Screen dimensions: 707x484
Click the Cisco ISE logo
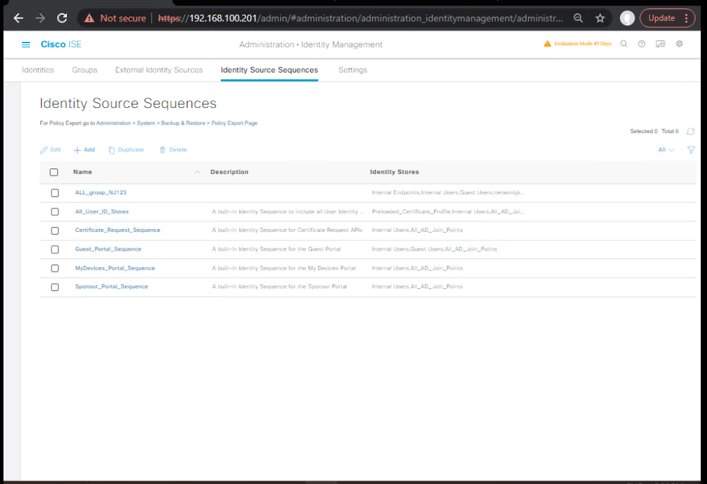[61, 44]
